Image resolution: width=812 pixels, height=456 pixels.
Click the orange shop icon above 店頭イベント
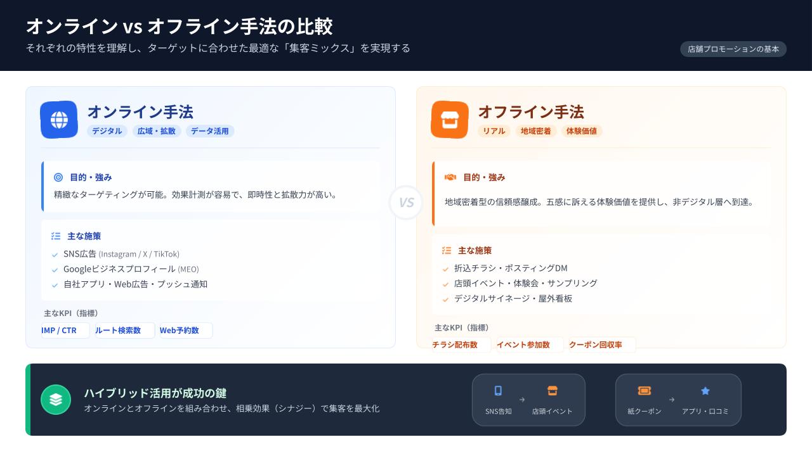point(552,391)
